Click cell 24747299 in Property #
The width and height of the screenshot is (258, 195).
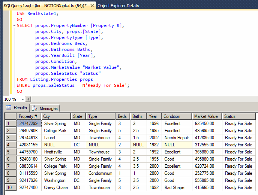(29, 124)
